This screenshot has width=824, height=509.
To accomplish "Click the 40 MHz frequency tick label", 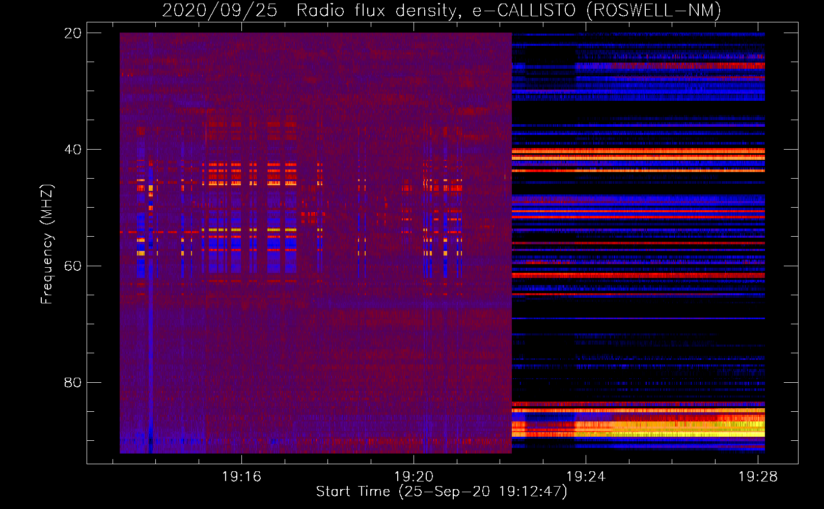I will (x=72, y=150).
